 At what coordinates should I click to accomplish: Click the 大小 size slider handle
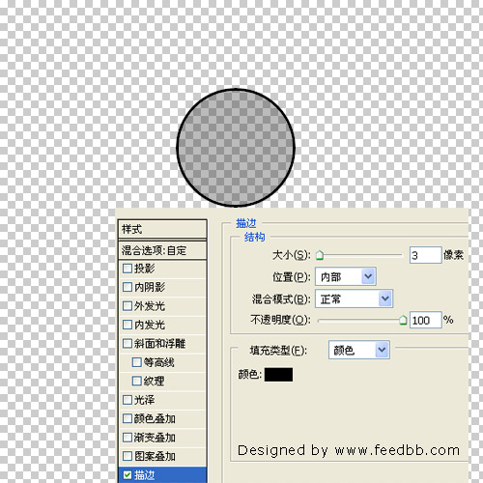[320, 256]
